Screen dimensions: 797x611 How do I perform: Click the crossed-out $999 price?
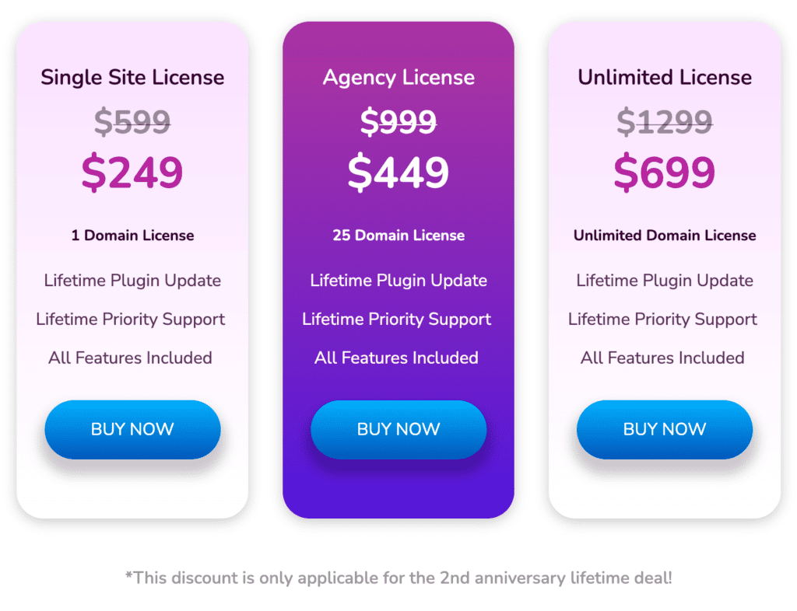pos(398,122)
